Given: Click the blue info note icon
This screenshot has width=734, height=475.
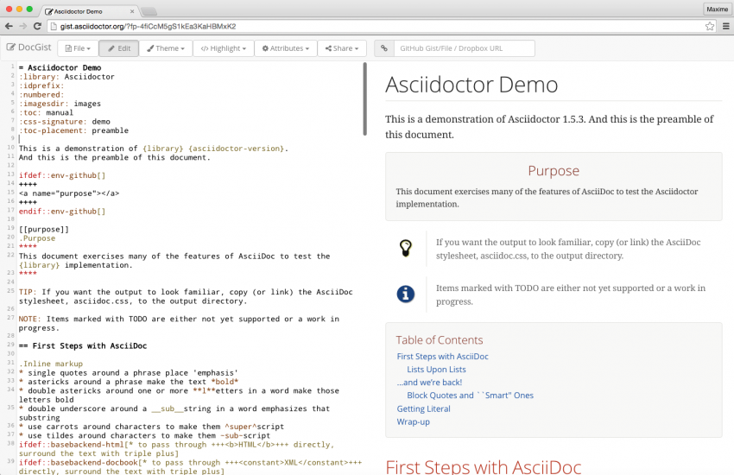Looking at the screenshot, I should pos(405,294).
